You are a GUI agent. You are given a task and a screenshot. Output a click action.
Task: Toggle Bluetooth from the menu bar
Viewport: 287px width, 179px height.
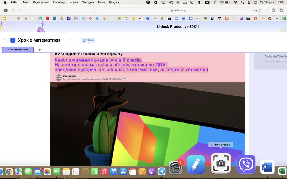(x=215, y=3)
